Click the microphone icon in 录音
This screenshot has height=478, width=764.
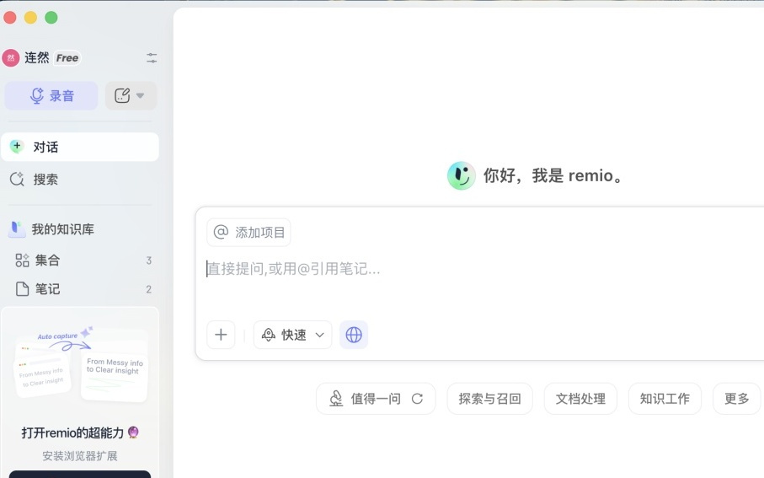pyautogui.click(x=37, y=95)
